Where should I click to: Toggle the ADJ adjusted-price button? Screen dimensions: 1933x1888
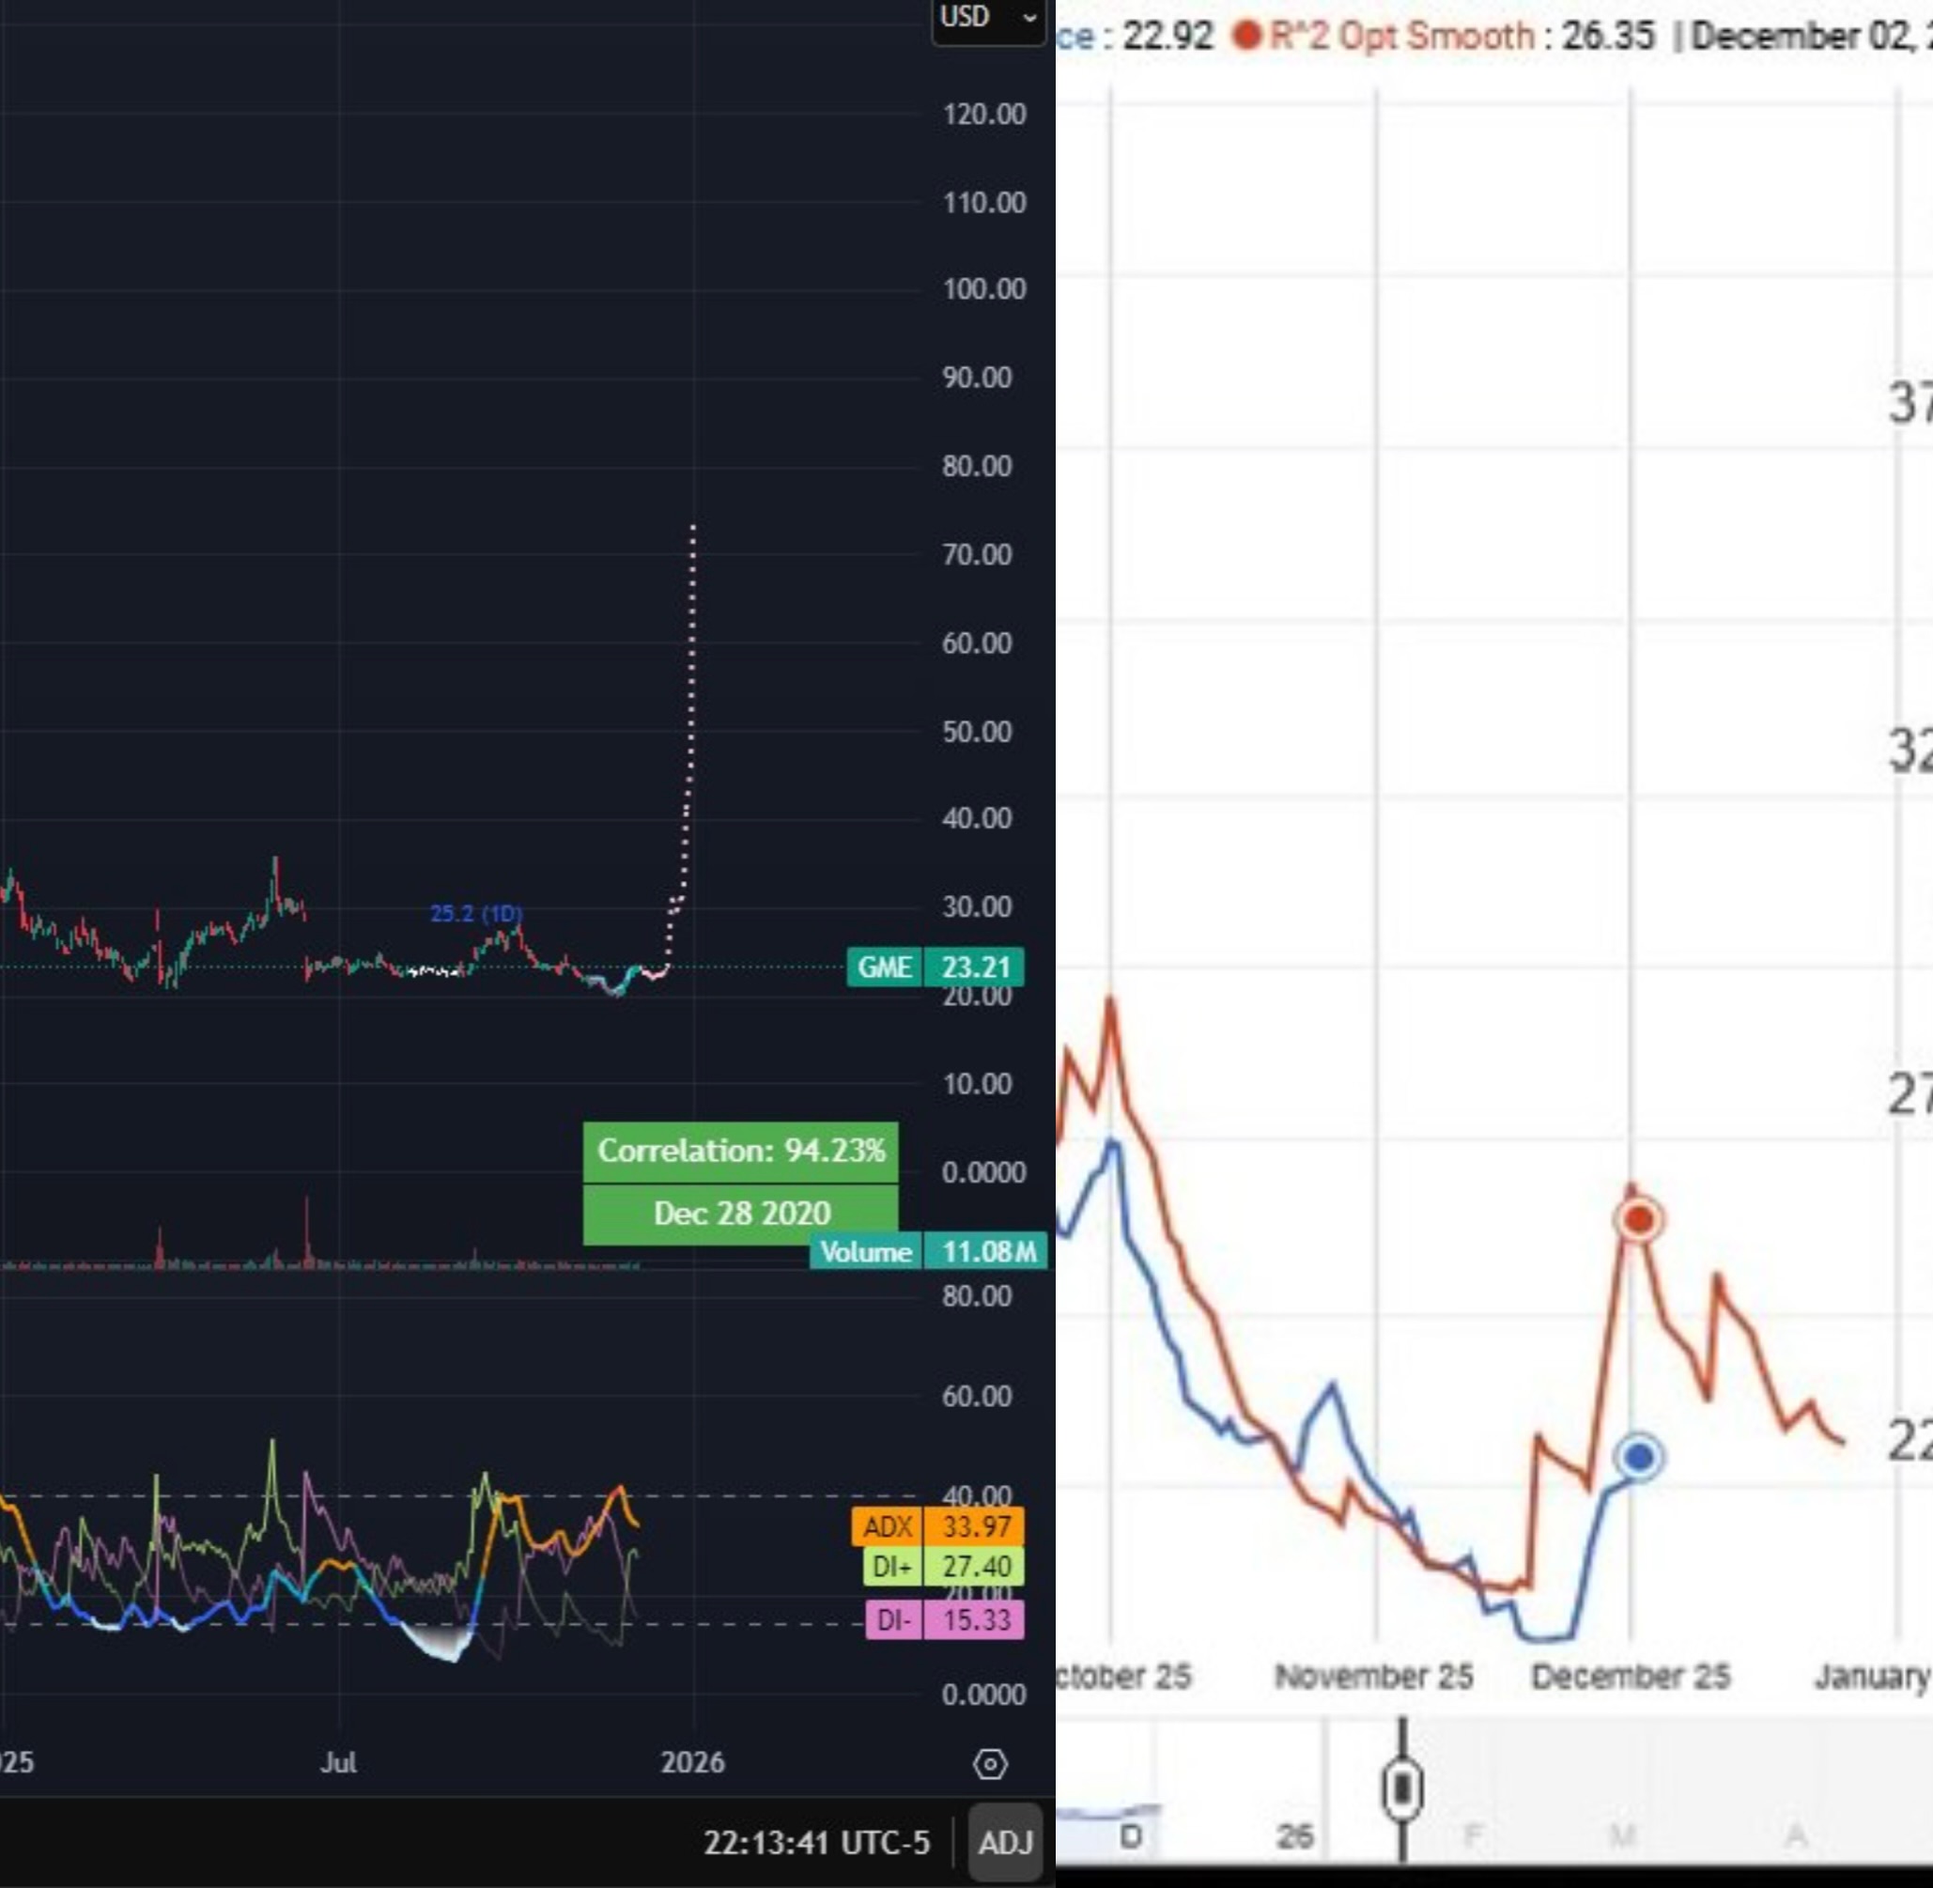point(1005,1842)
